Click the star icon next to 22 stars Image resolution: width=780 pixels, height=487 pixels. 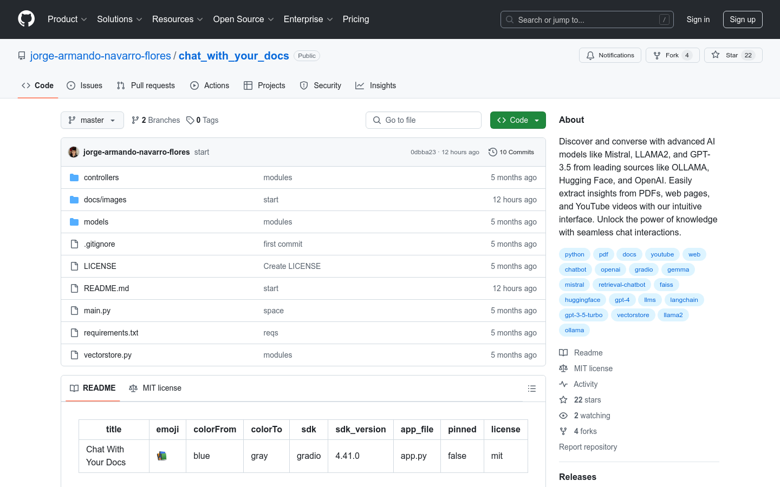(x=563, y=400)
